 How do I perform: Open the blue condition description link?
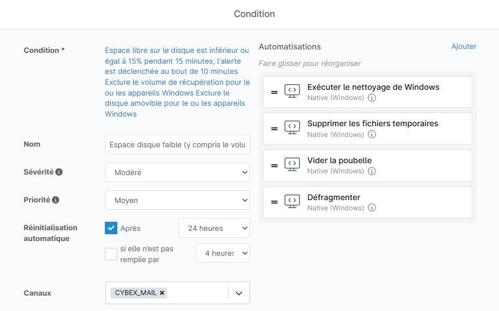coord(177,82)
